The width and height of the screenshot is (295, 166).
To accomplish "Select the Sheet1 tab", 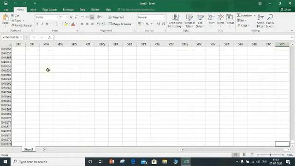I will point(29,149).
